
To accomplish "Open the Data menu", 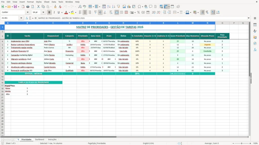I will coord(54,2).
